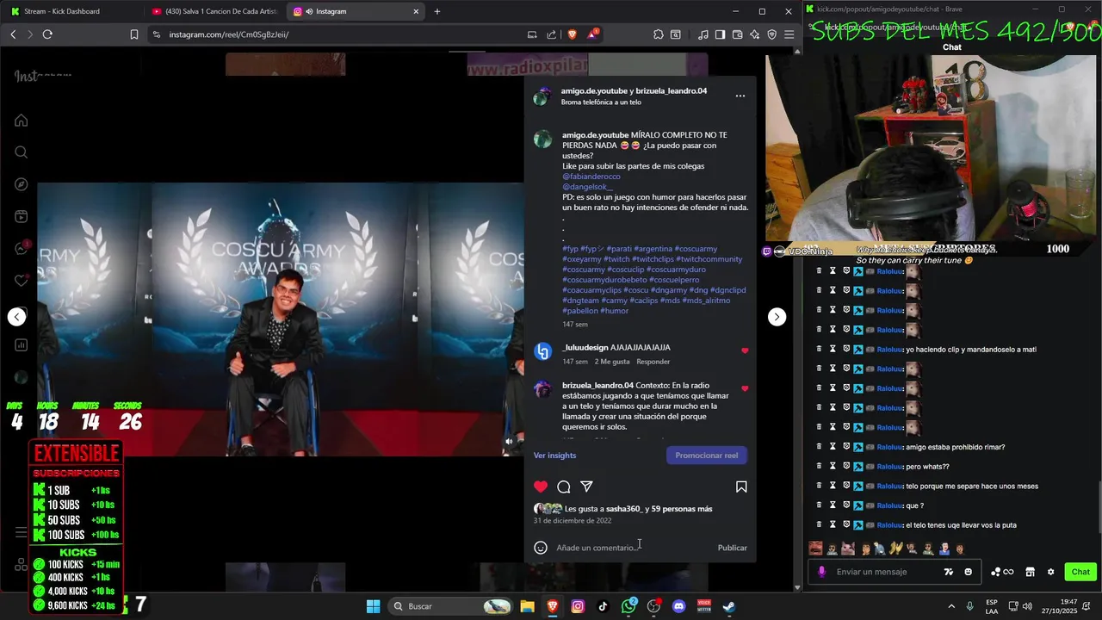
Task: Open WhatsApp from taskbar
Action: point(628,606)
